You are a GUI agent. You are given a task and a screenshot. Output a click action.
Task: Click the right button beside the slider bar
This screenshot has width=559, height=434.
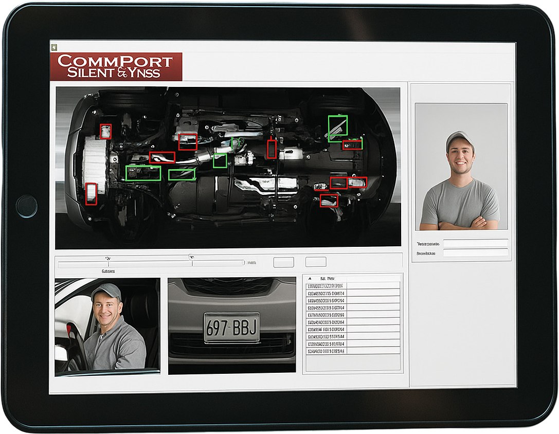pyautogui.click(x=315, y=261)
